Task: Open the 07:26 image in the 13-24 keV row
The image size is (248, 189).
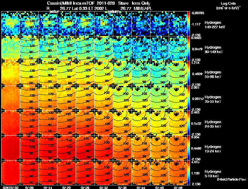Action: [85, 148]
